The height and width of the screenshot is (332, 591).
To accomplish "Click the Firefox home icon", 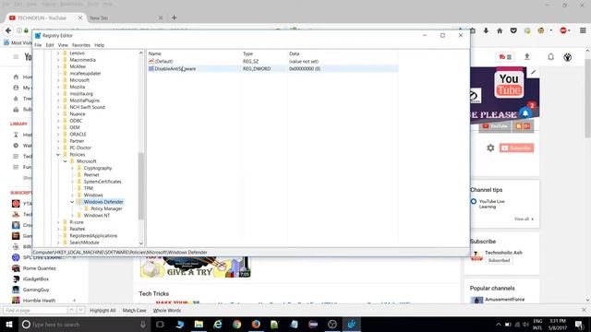I will [500, 30].
